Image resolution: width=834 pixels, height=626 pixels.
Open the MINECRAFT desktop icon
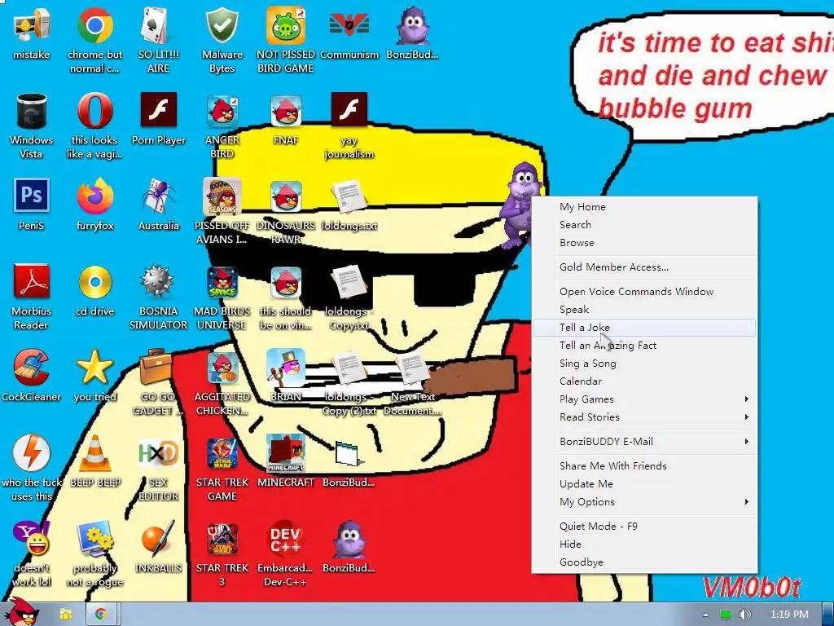(x=286, y=453)
